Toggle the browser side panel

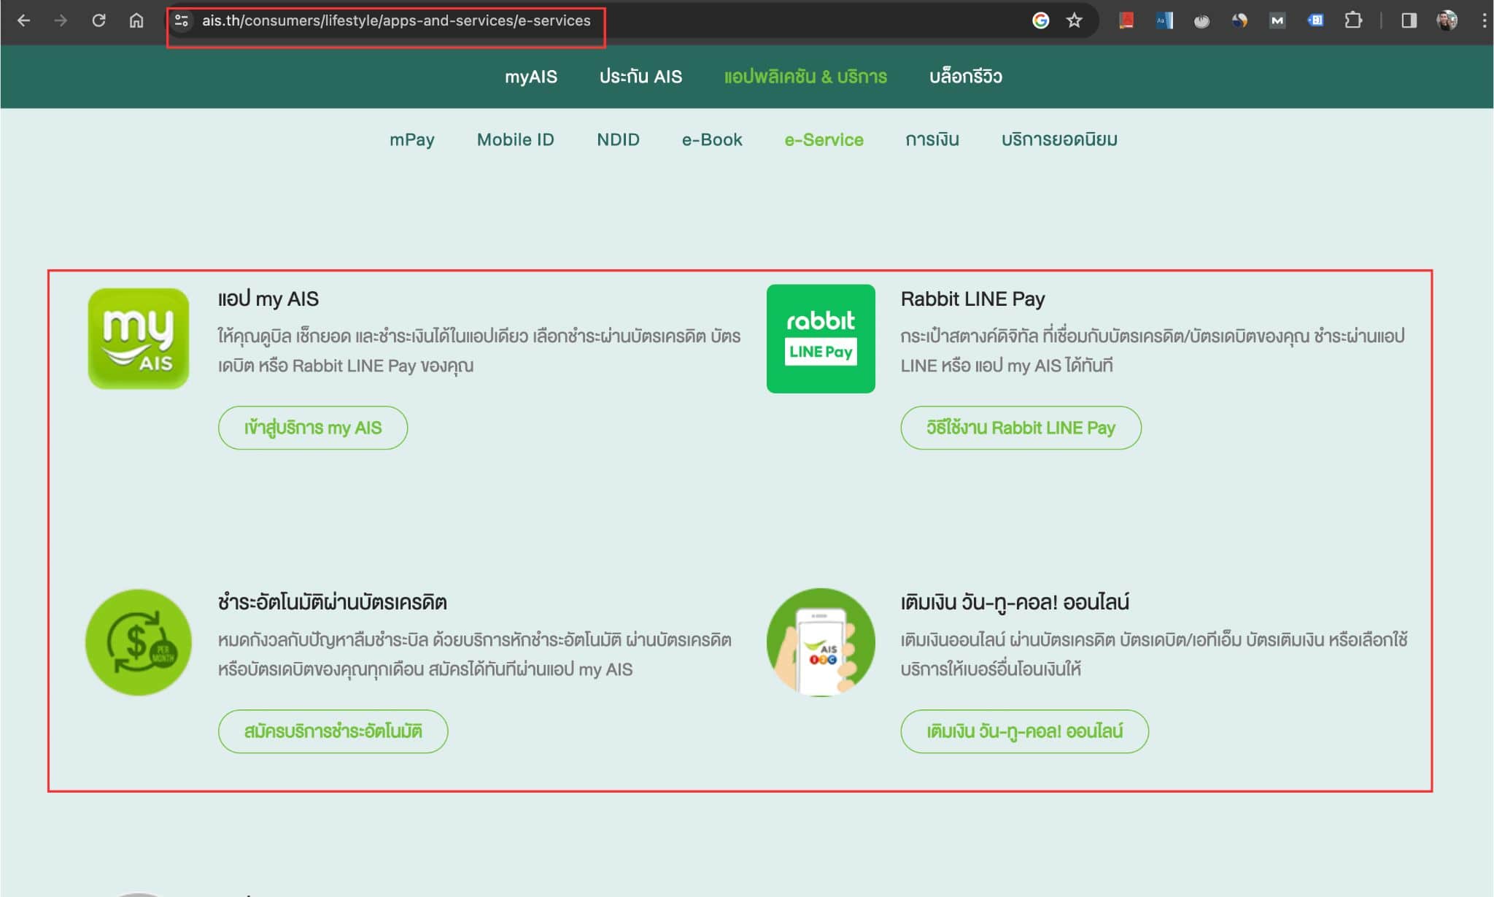pyautogui.click(x=1409, y=20)
